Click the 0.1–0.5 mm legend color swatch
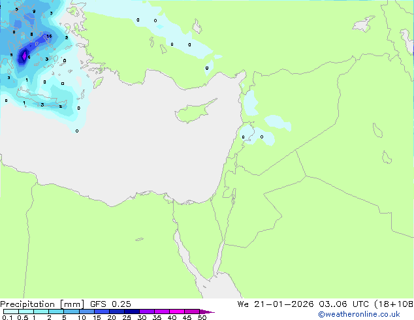This screenshot has width=414, height=320. [x=11, y=312]
